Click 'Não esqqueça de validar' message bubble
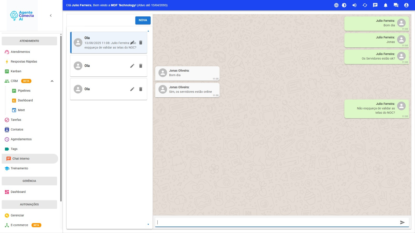Image resolution: width=415 pixels, height=233 pixels. coord(377,109)
